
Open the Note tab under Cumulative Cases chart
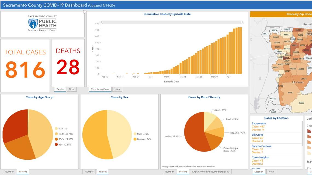point(117,89)
